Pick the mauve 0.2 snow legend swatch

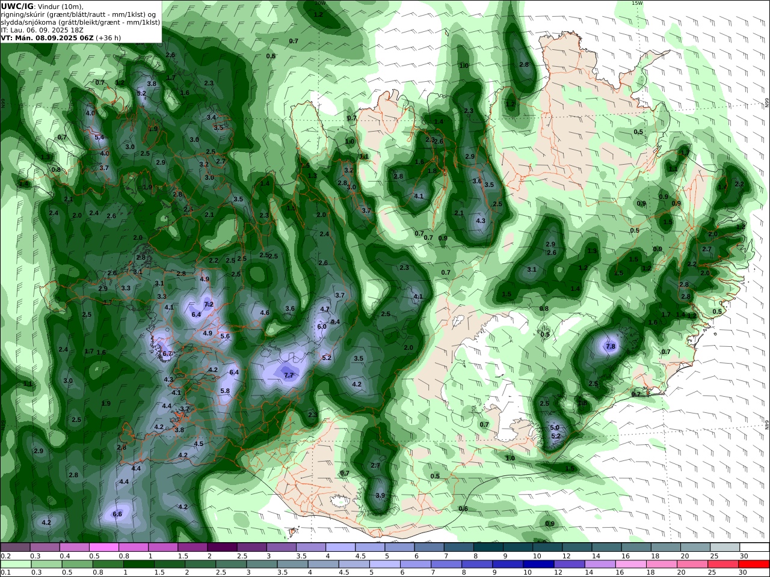click(x=15, y=547)
